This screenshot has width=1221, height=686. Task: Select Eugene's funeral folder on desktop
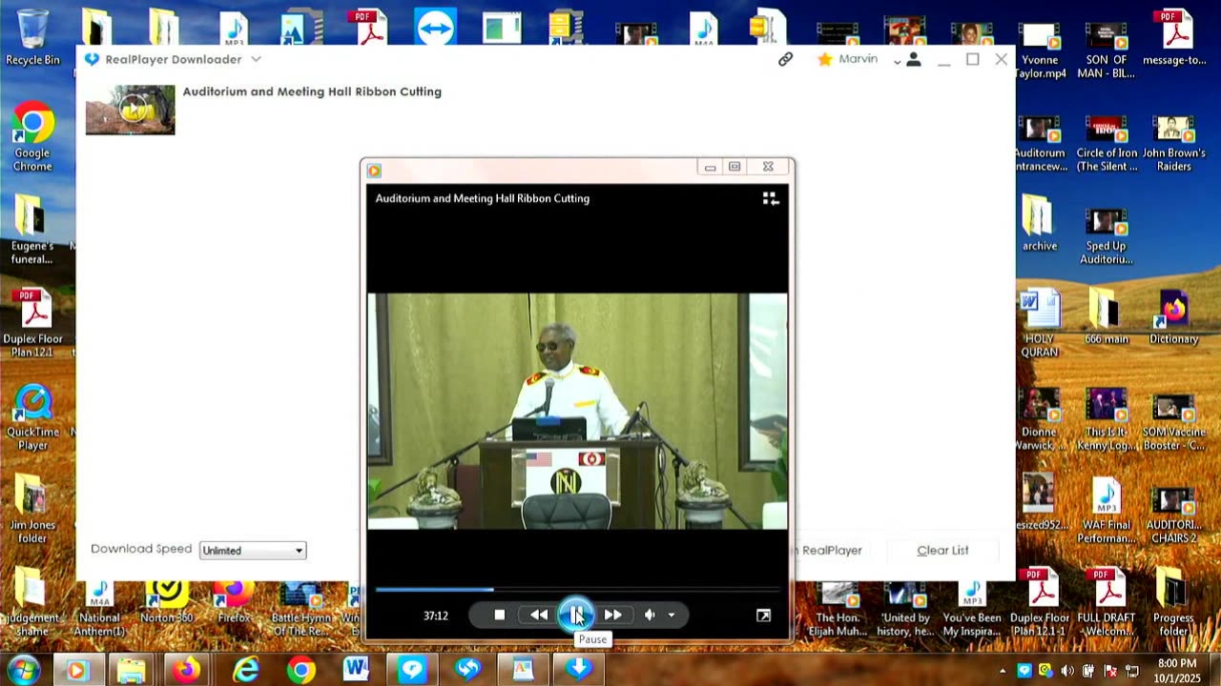(x=31, y=230)
